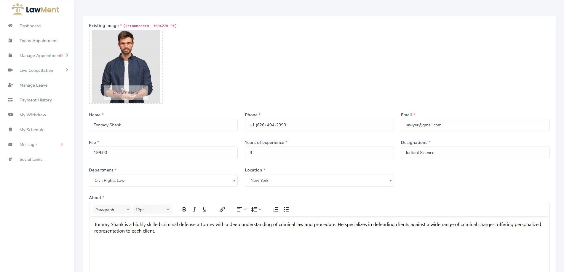Click the Fee input field
Viewport: 564px width, 272px height.
163,153
